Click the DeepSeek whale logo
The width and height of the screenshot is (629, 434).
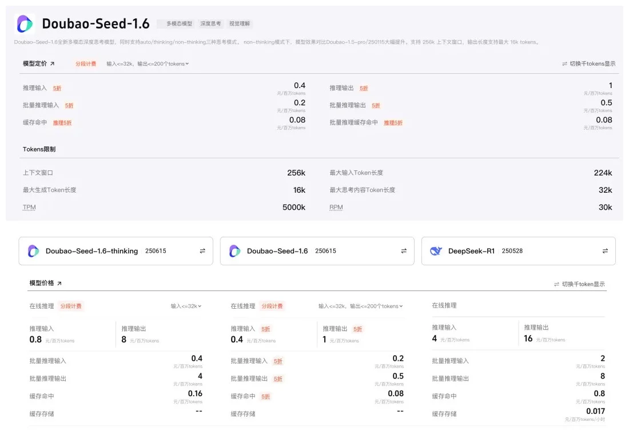436,251
